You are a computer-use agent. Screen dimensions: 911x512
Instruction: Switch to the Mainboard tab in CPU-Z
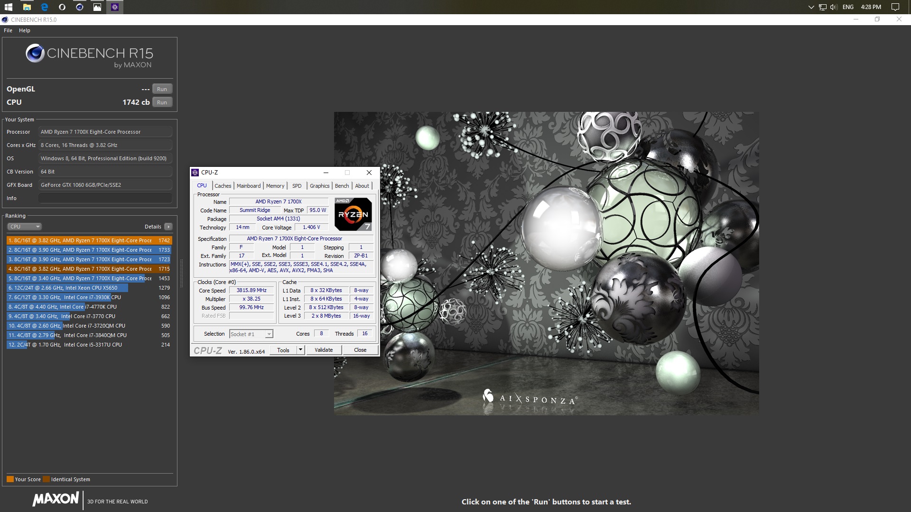coord(249,186)
